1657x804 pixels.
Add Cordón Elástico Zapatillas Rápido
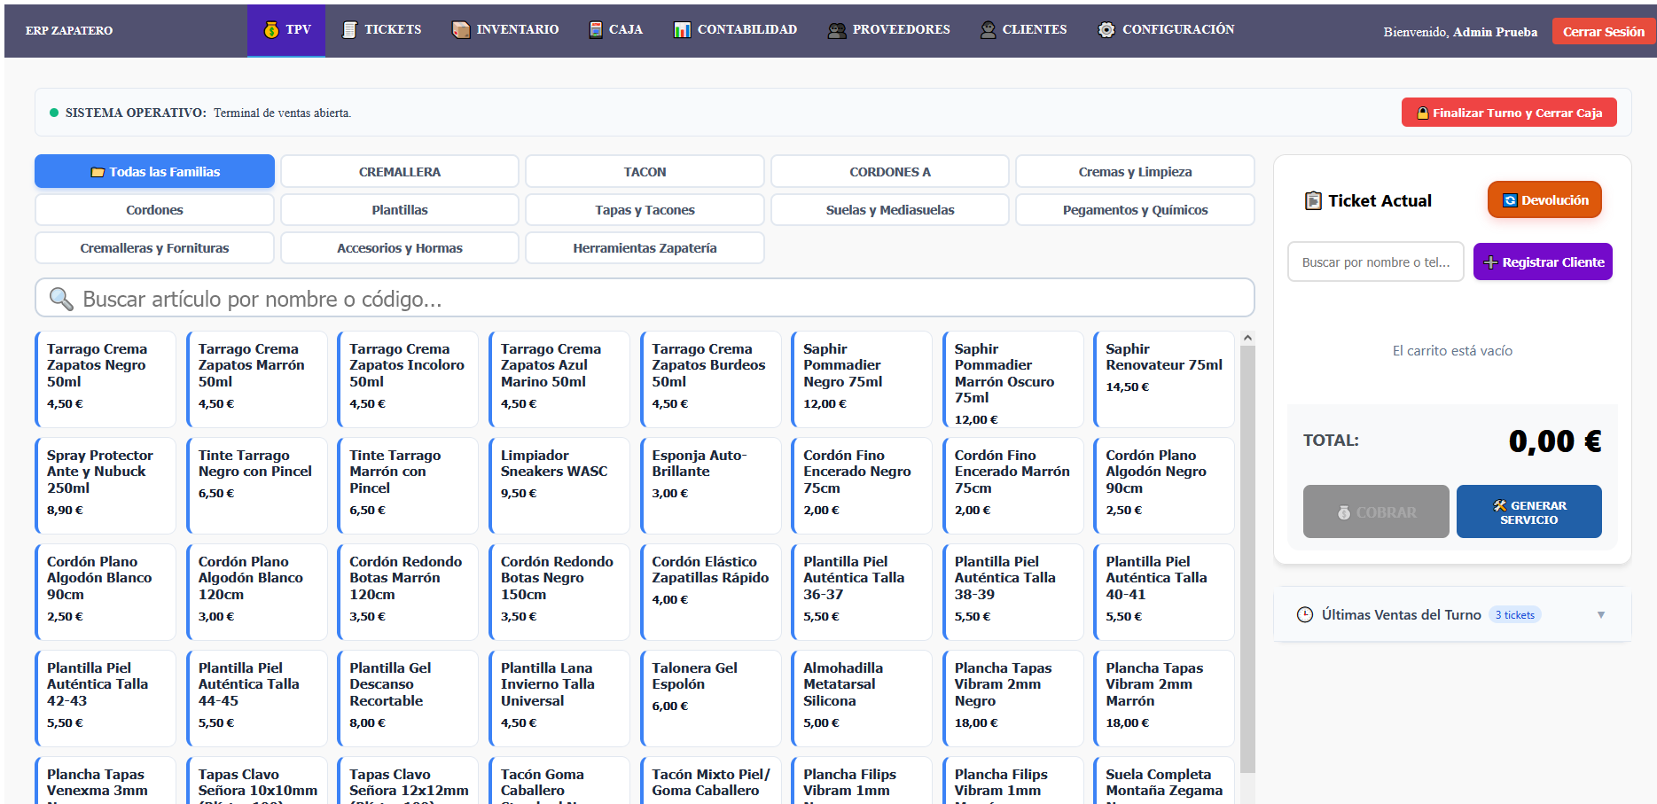coord(710,592)
